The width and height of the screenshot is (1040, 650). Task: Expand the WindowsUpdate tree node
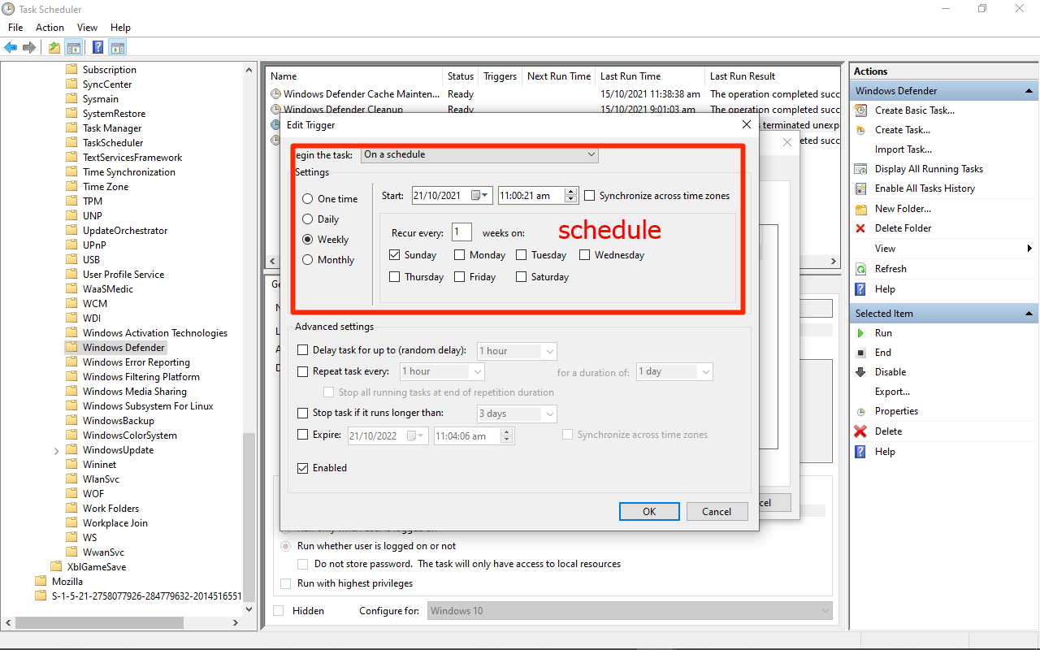(x=57, y=450)
